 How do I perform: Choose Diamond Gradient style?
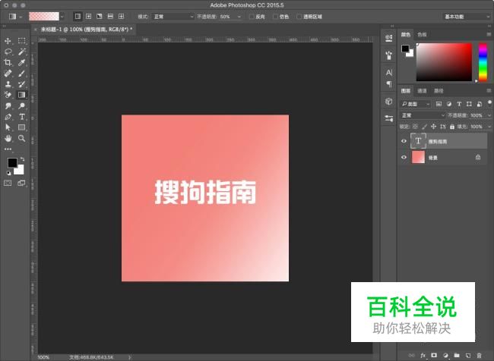(x=121, y=17)
